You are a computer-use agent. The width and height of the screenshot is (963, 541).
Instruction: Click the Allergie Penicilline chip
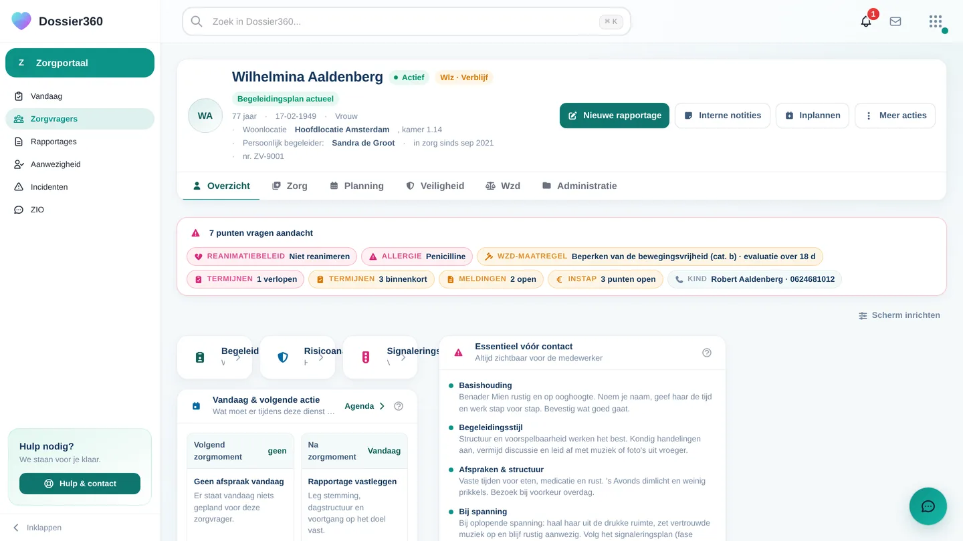(417, 256)
